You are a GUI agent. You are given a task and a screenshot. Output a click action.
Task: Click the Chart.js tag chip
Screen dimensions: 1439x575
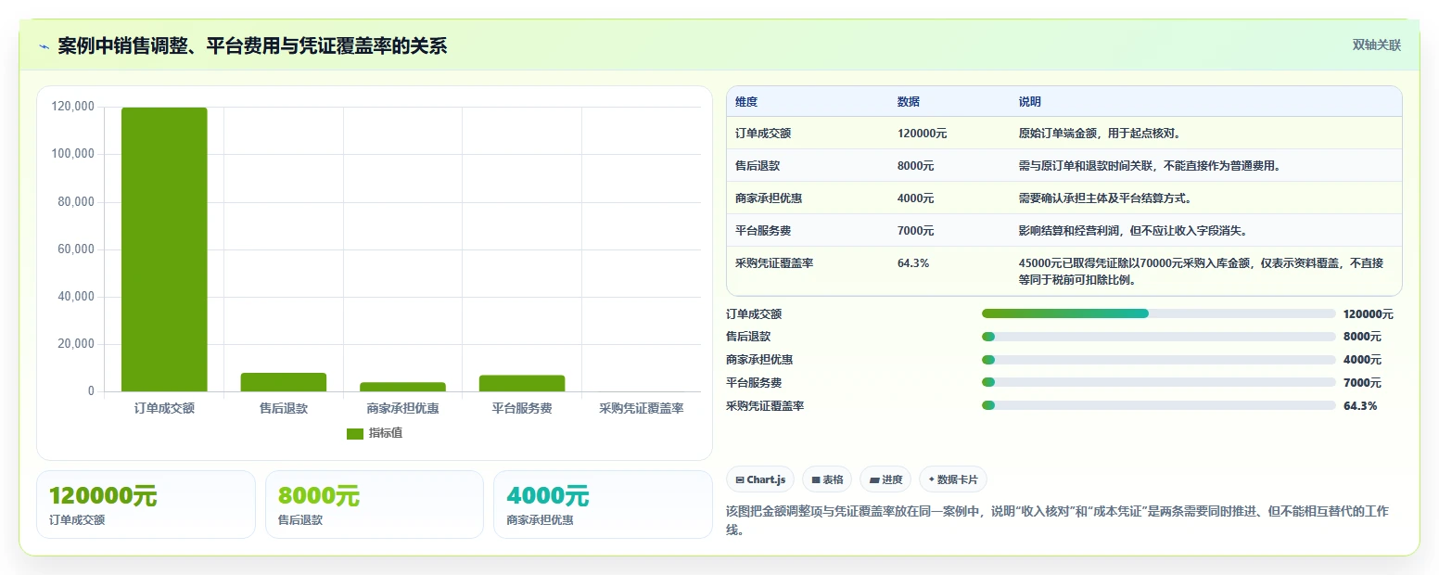(x=760, y=479)
